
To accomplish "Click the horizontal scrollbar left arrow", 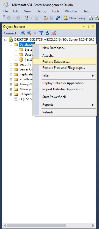I will [5, 225].
